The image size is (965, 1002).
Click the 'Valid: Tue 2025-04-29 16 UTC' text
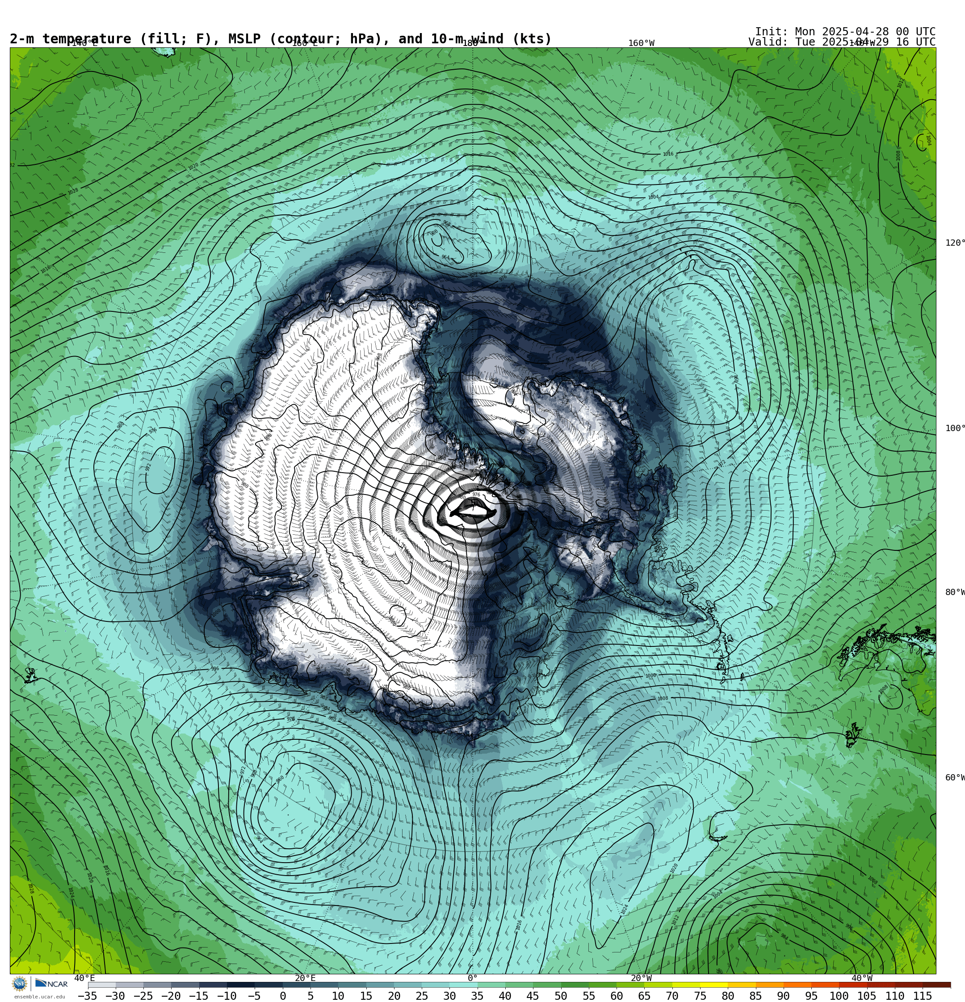pyautogui.click(x=842, y=42)
